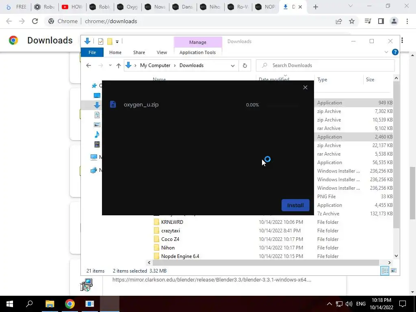The width and height of the screenshot is (416, 312).
Task: Click Downloads in the address path
Action: pyautogui.click(x=192, y=65)
